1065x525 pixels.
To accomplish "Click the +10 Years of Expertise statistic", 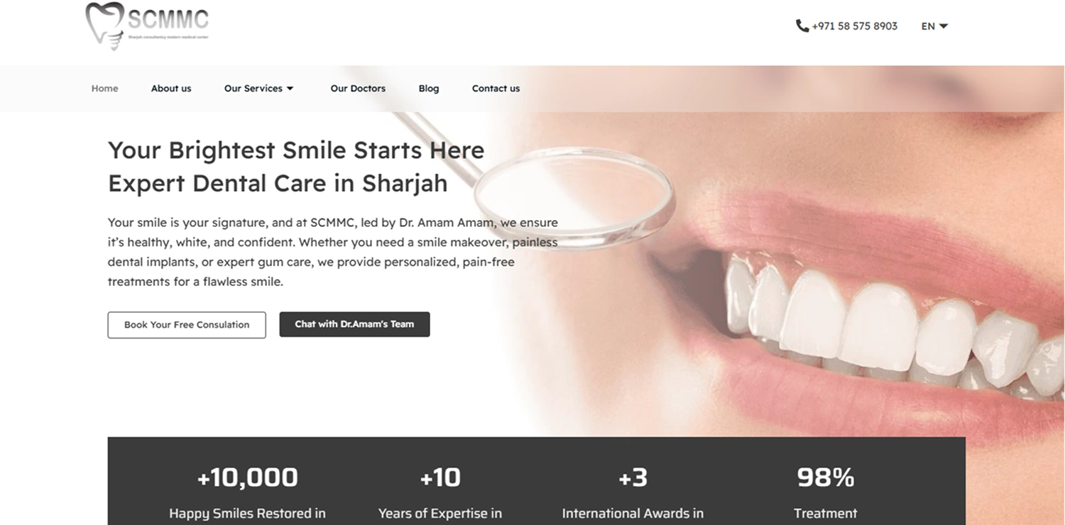I will tap(440, 494).
